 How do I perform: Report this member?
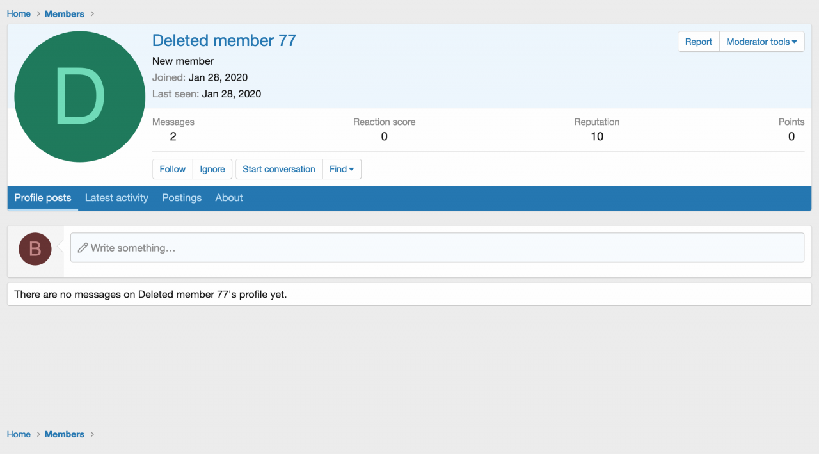coord(698,42)
